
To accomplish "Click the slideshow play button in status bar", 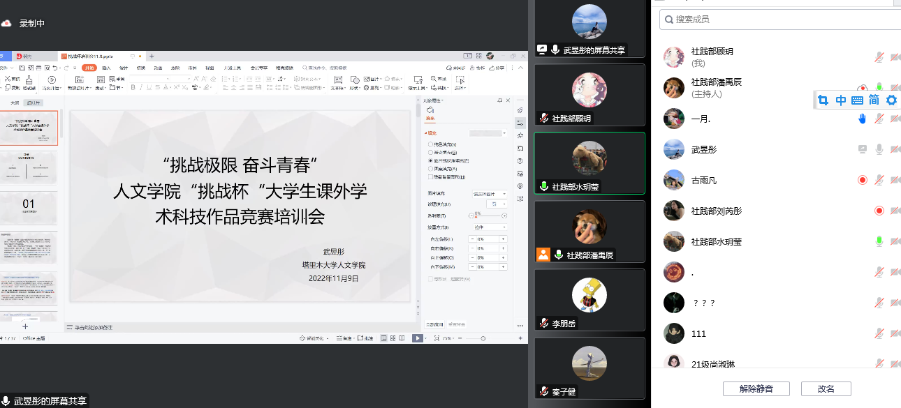I will pyautogui.click(x=417, y=338).
